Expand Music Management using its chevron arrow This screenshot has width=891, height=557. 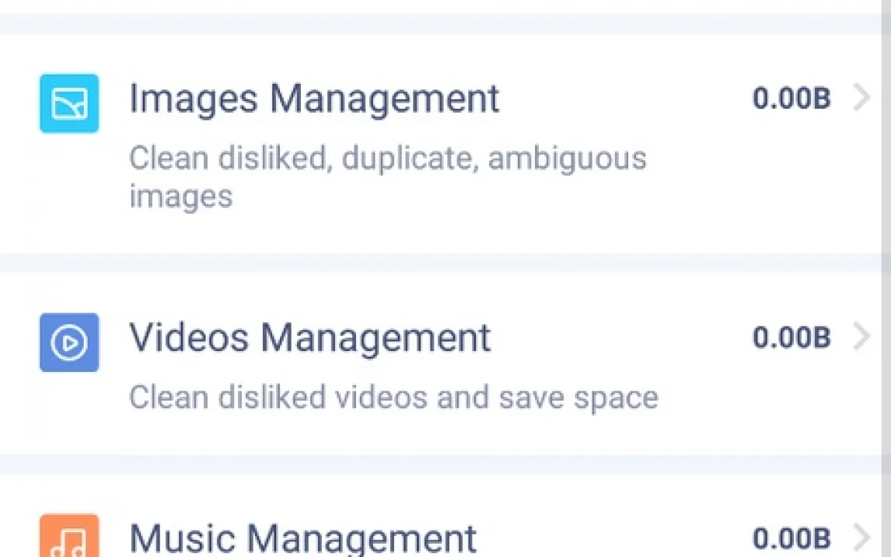[x=862, y=538]
